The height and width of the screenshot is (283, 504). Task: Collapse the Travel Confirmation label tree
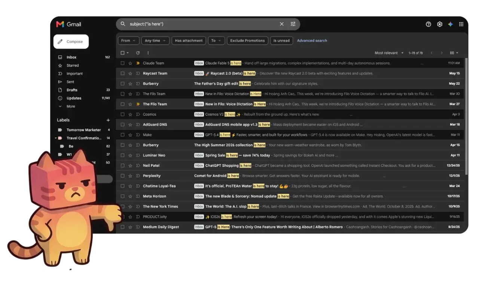56,138
